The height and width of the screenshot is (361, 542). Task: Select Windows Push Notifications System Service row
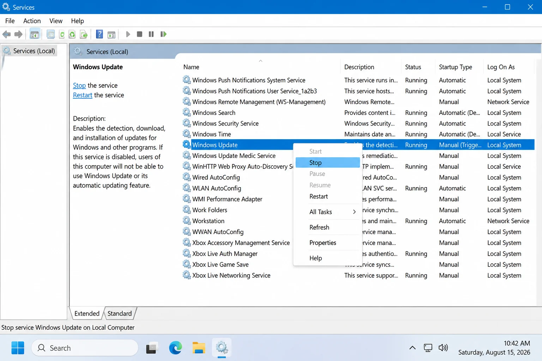pyautogui.click(x=358, y=80)
